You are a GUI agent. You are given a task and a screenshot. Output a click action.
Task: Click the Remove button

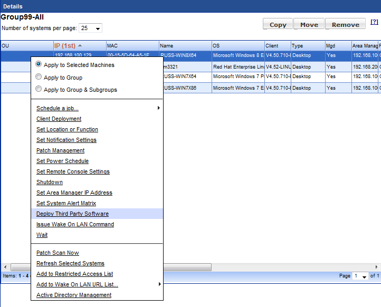[345, 24]
